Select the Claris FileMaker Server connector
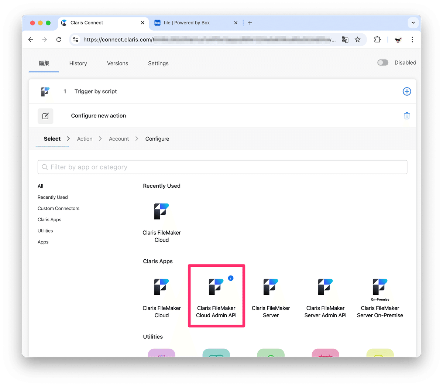This screenshot has width=443, height=386. tap(271, 296)
